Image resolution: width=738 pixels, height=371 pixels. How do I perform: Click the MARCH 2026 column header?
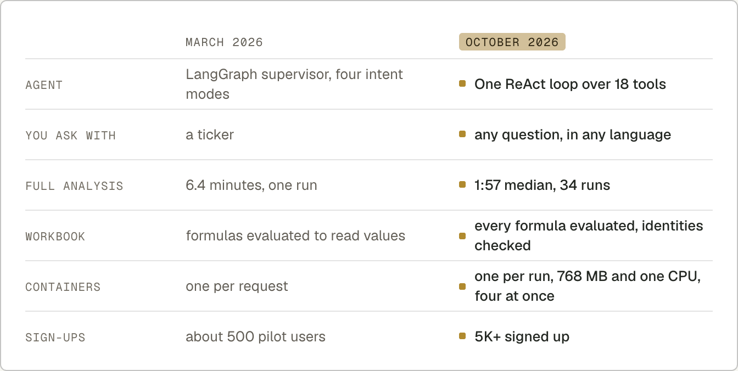tap(224, 42)
